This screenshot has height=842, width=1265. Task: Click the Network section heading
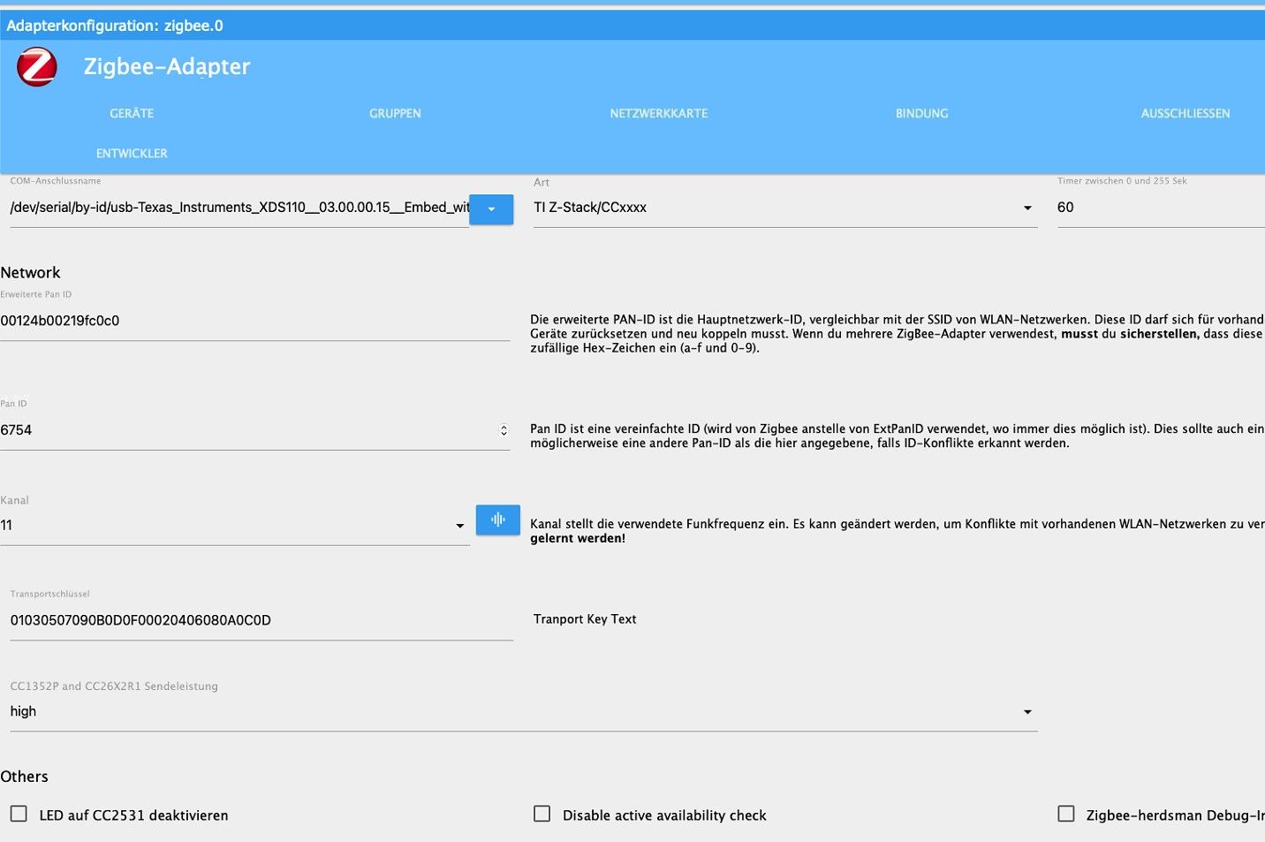[x=31, y=273]
